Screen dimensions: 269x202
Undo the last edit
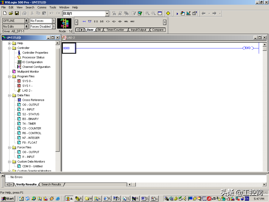[51, 13]
